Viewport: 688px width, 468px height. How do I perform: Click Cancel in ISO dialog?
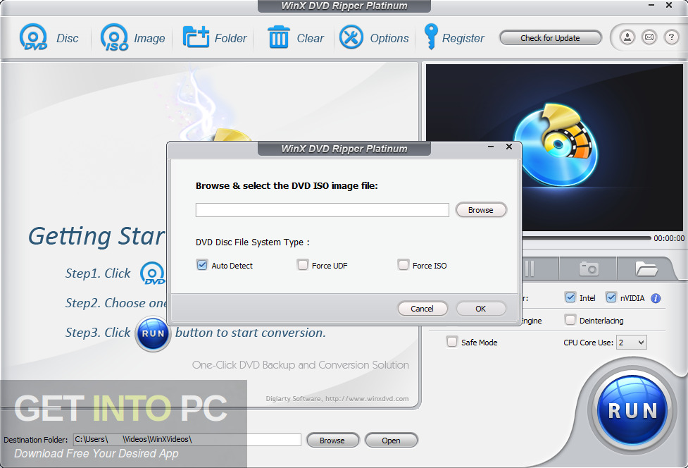[422, 309]
